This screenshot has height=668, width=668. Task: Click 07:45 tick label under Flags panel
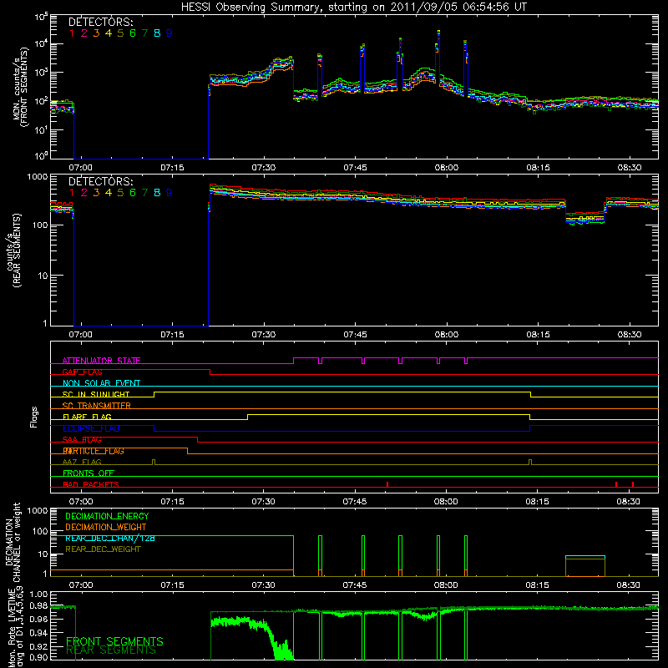(x=354, y=502)
